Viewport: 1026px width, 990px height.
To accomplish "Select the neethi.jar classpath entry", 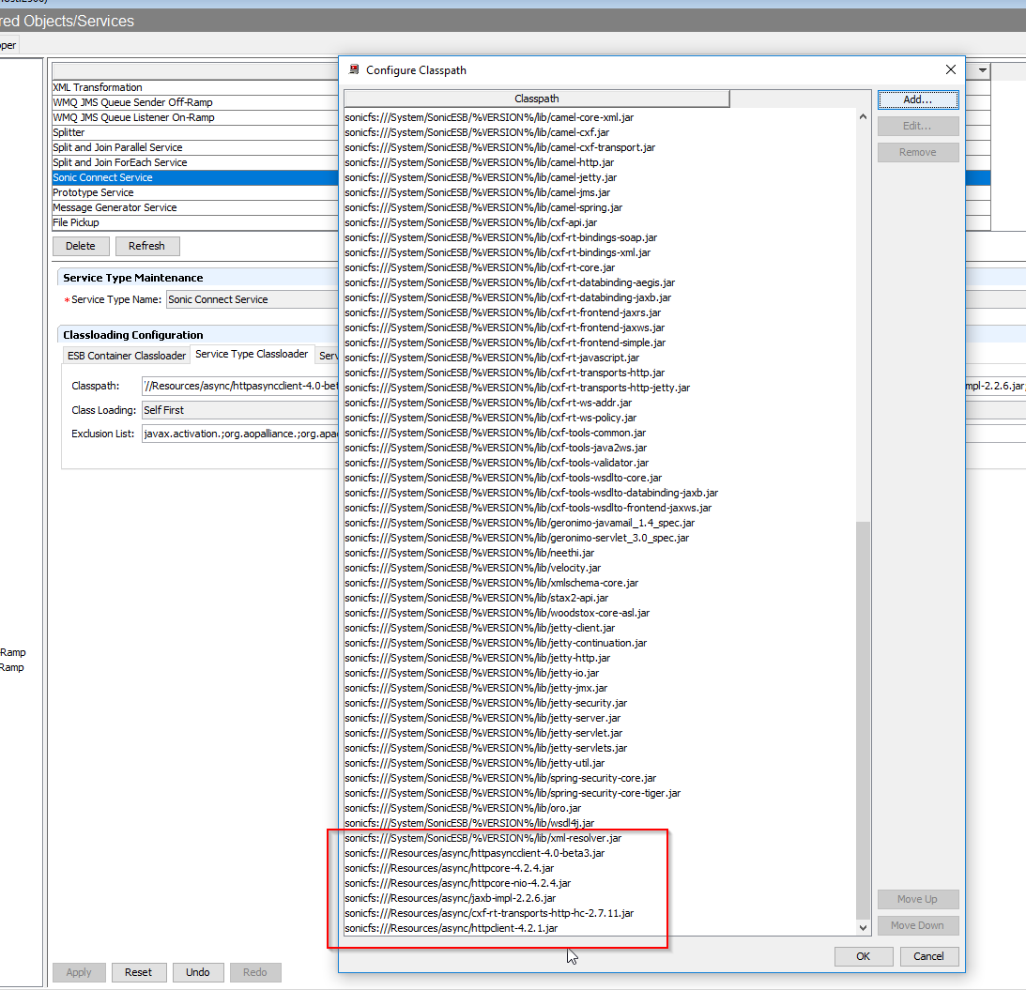I will [469, 554].
